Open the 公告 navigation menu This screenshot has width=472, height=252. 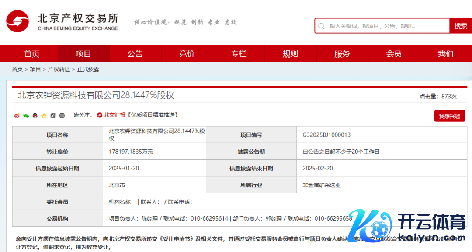tap(135, 54)
